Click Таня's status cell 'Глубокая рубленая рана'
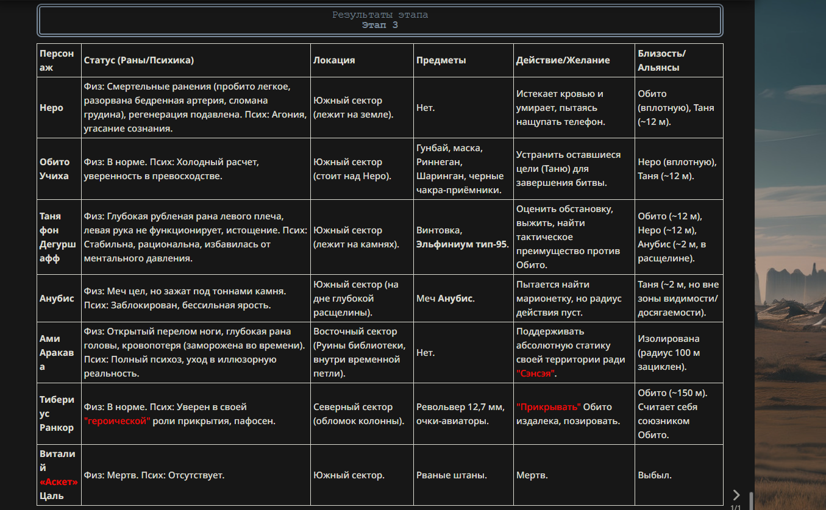This screenshot has height=510, width=826. pos(196,237)
